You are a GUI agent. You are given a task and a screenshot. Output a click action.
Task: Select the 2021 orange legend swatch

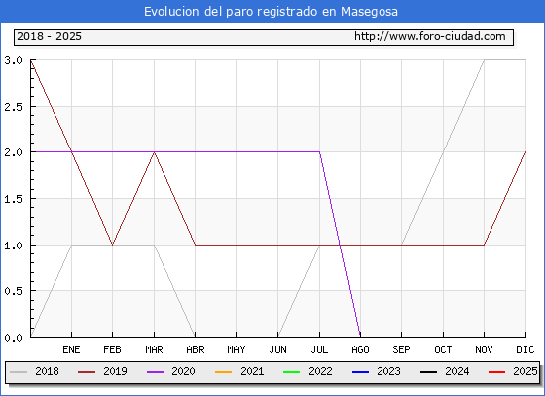pyautogui.click(x=224, y=372)
